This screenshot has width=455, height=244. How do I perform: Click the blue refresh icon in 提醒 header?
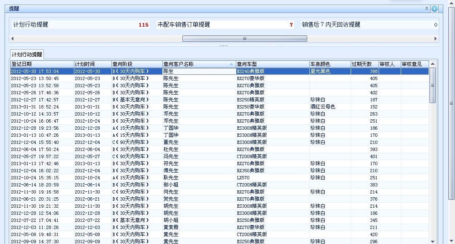point(435,9)
